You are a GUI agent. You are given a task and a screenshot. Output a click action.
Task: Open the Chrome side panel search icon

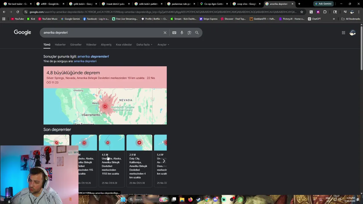coord(335,12)
